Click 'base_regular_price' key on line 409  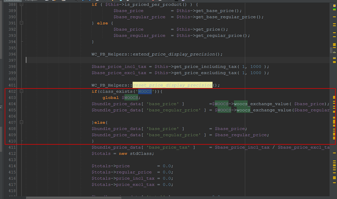click(x=174, y=135)
